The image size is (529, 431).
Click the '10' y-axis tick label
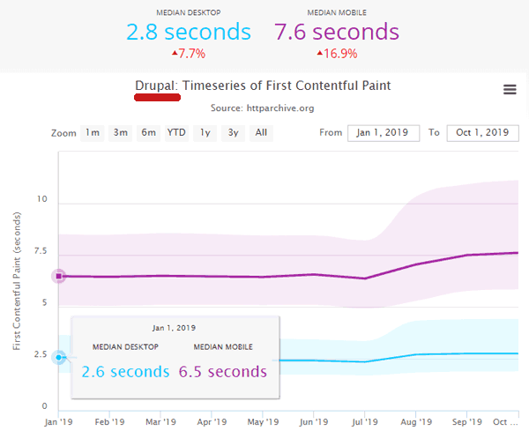(x=41, y=199)
